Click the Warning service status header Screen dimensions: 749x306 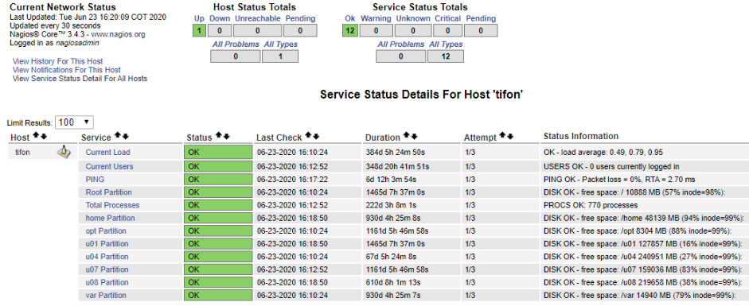[x=376, y=18]
